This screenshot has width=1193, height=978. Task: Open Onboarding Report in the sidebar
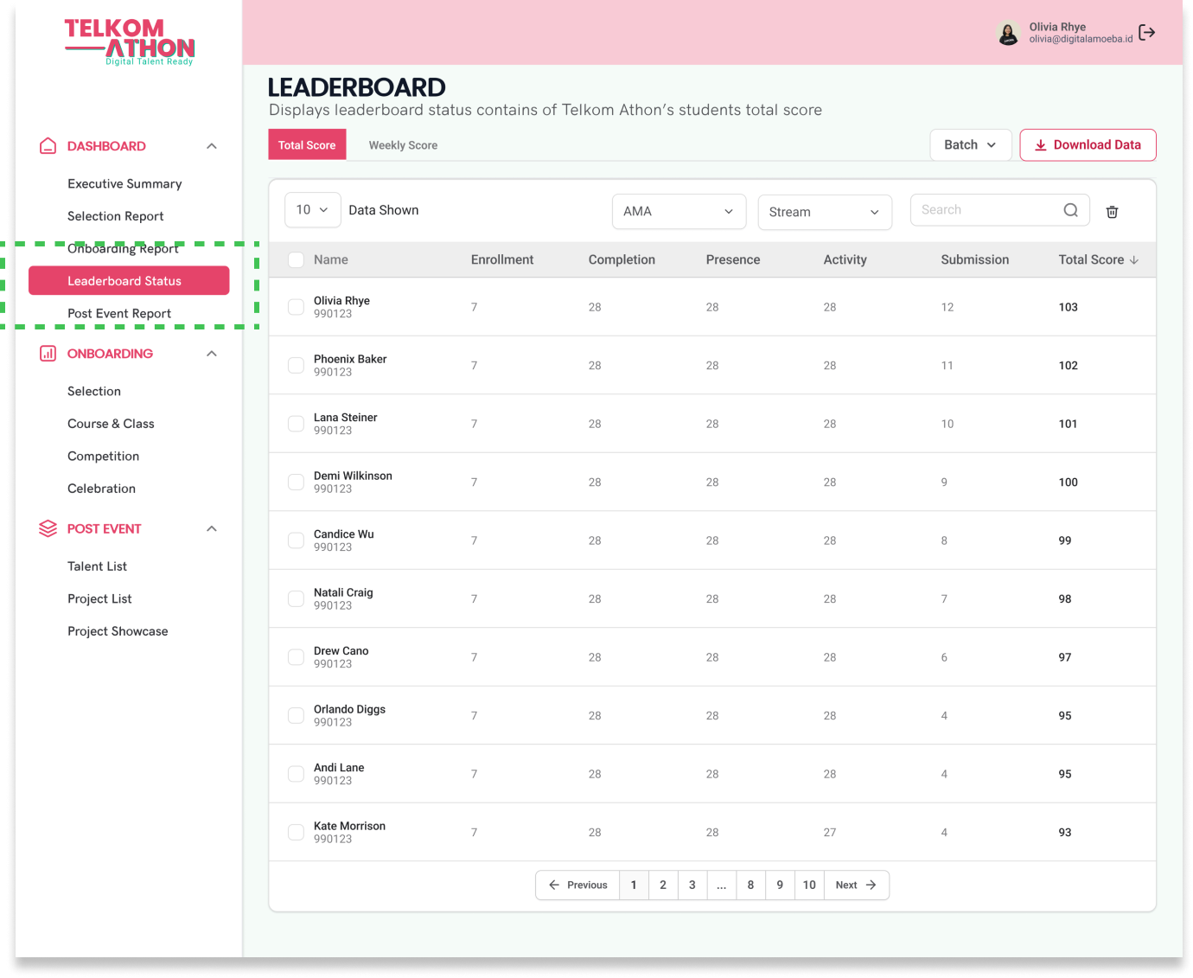point(123,249)
